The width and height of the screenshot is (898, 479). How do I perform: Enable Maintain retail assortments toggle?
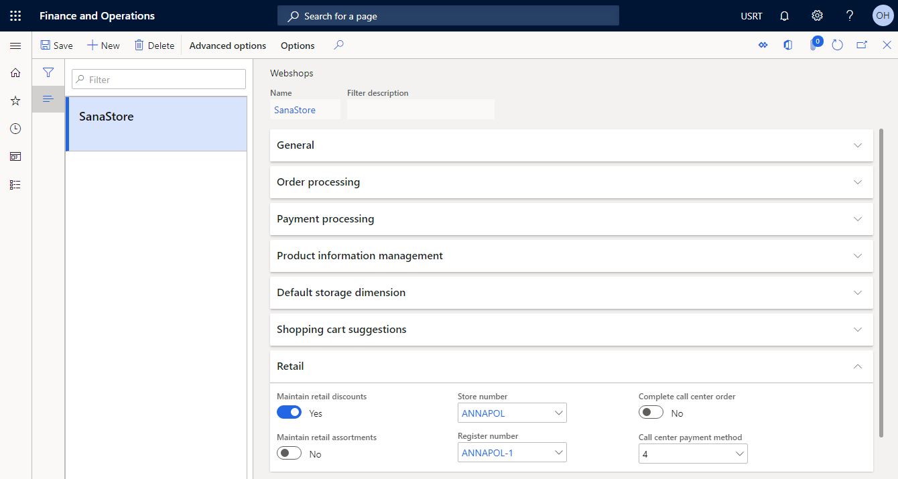click(x=290, y=454)
